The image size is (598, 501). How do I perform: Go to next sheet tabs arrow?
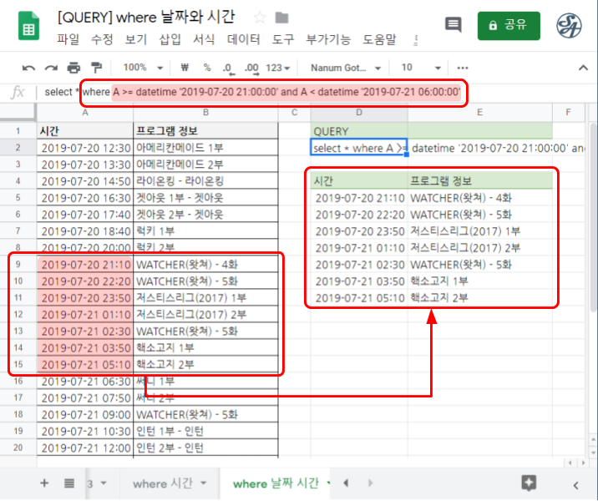[370, 483]
